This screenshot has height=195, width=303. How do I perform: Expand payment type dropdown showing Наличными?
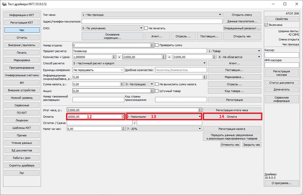pyautogui.click(x=164, y=117)
